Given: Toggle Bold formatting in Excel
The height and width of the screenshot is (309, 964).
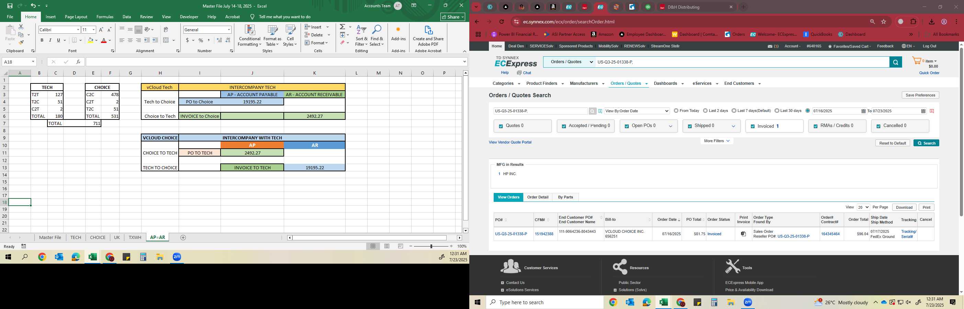Looking at the screenshot, I should click(x=42, y=40).
